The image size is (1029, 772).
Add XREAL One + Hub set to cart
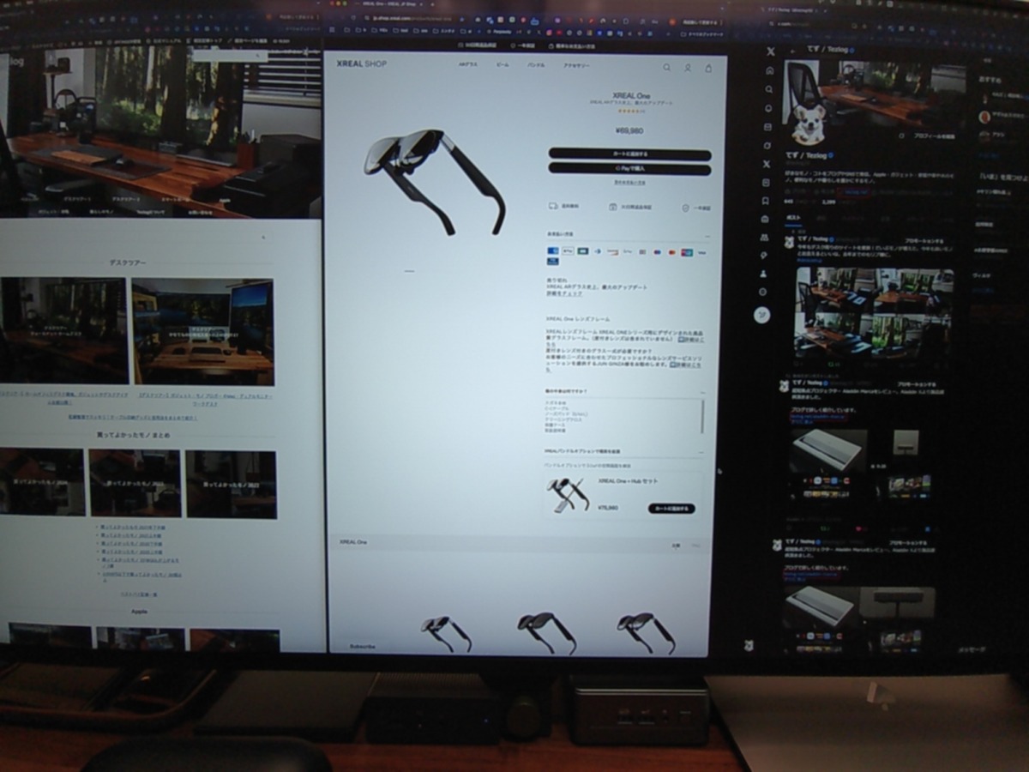(671, 508)
